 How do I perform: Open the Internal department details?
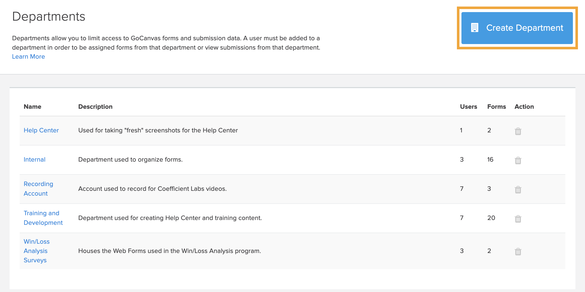coord(34,160)
